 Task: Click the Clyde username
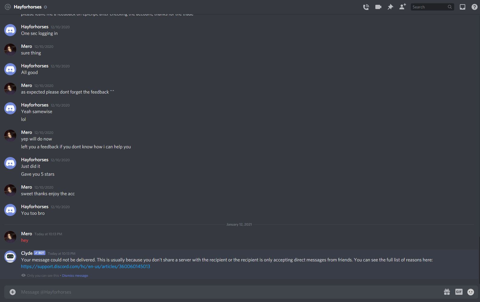pos(27,253)
